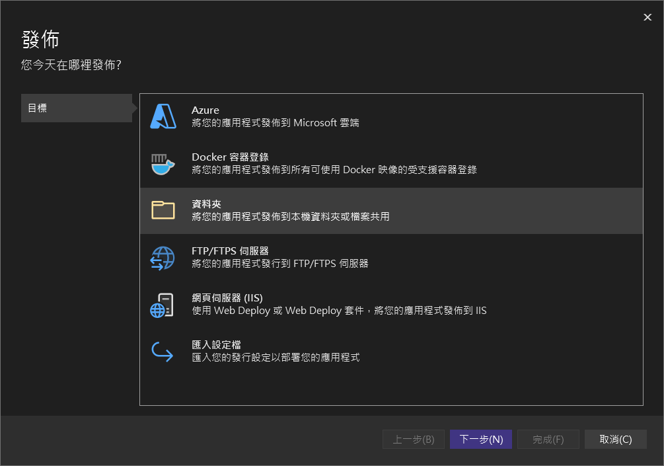Image resolution: width=664 pixels, height=466 pixels.
Task: Click the FTP/FTPS globe with arrows icon
Action: coord(163,258)
